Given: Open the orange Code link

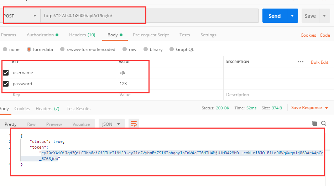Looking at the screenshot, I should 325,35.
